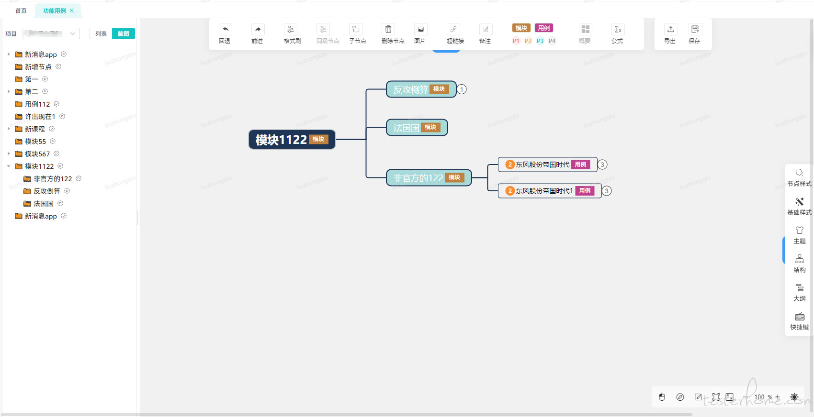This screenshot has height=417, width=814.
Task: Select the 功能用例 tab
Action: click(x=54, y=11)
